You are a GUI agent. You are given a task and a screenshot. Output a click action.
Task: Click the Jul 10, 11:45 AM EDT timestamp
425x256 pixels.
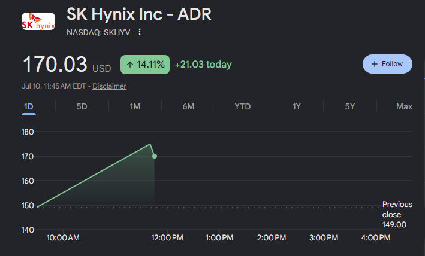click(x=54, y=86)
